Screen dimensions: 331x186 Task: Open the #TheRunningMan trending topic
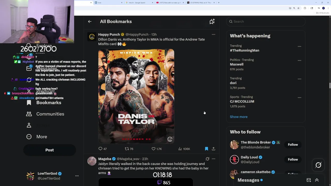pos(244,50)
